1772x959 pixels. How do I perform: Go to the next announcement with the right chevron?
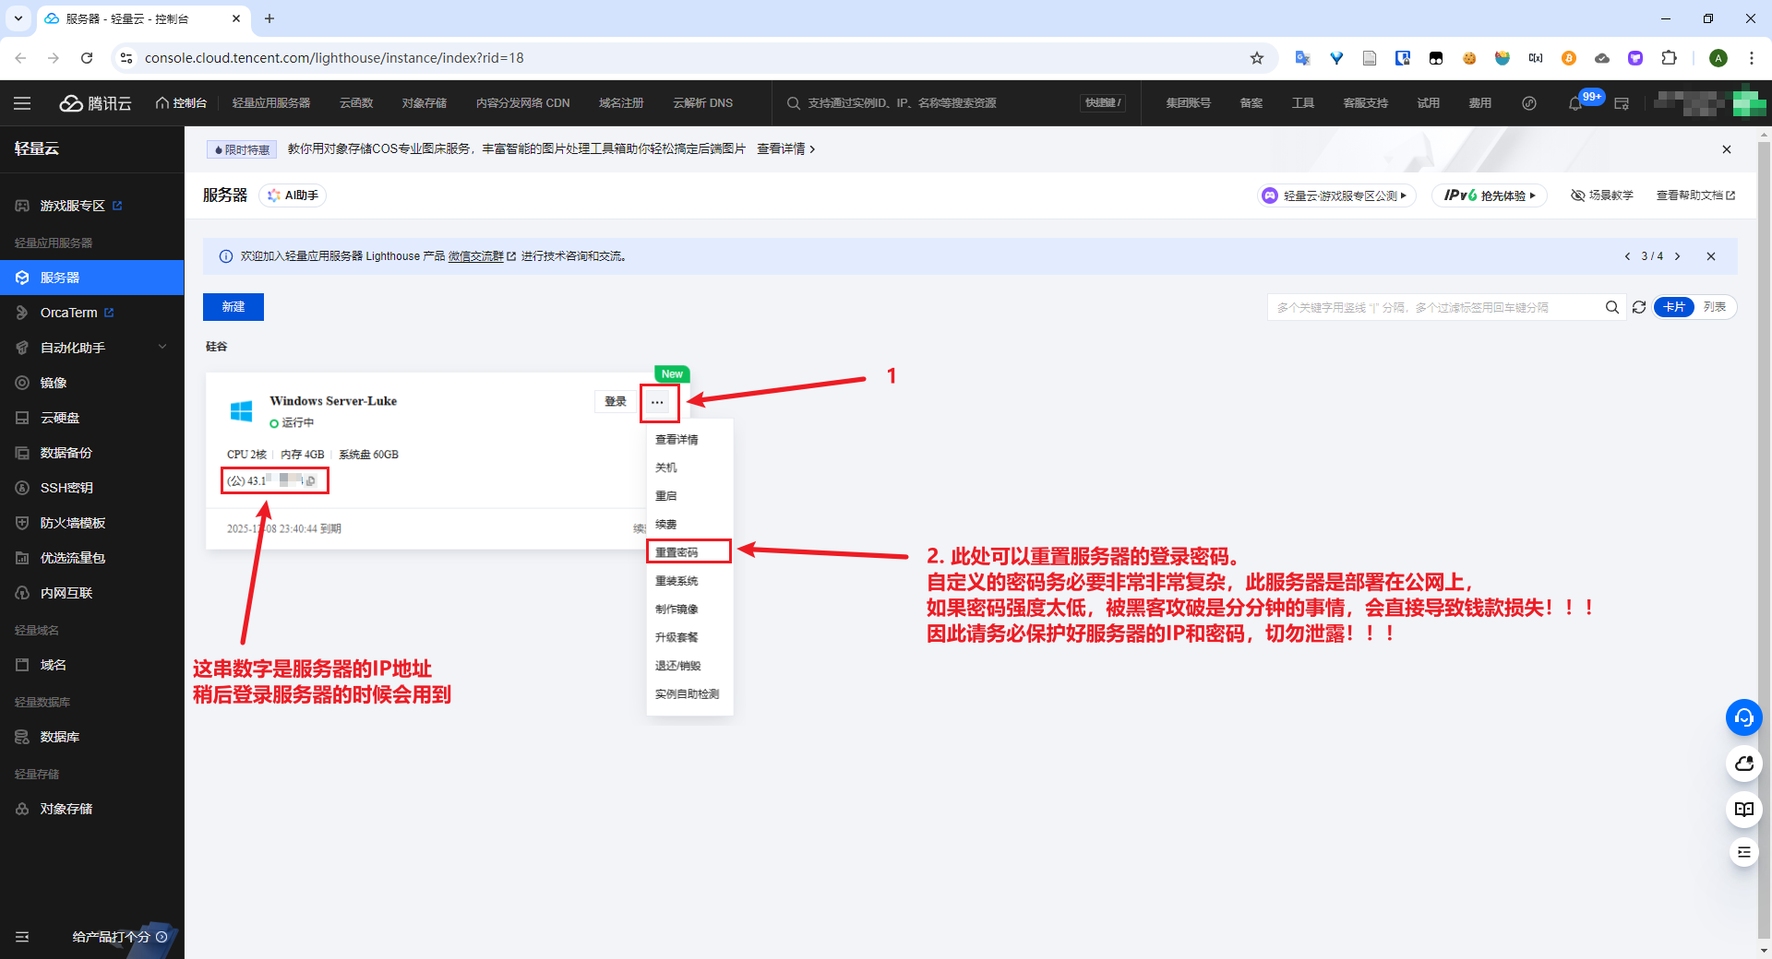click(x=1678, y=256)
